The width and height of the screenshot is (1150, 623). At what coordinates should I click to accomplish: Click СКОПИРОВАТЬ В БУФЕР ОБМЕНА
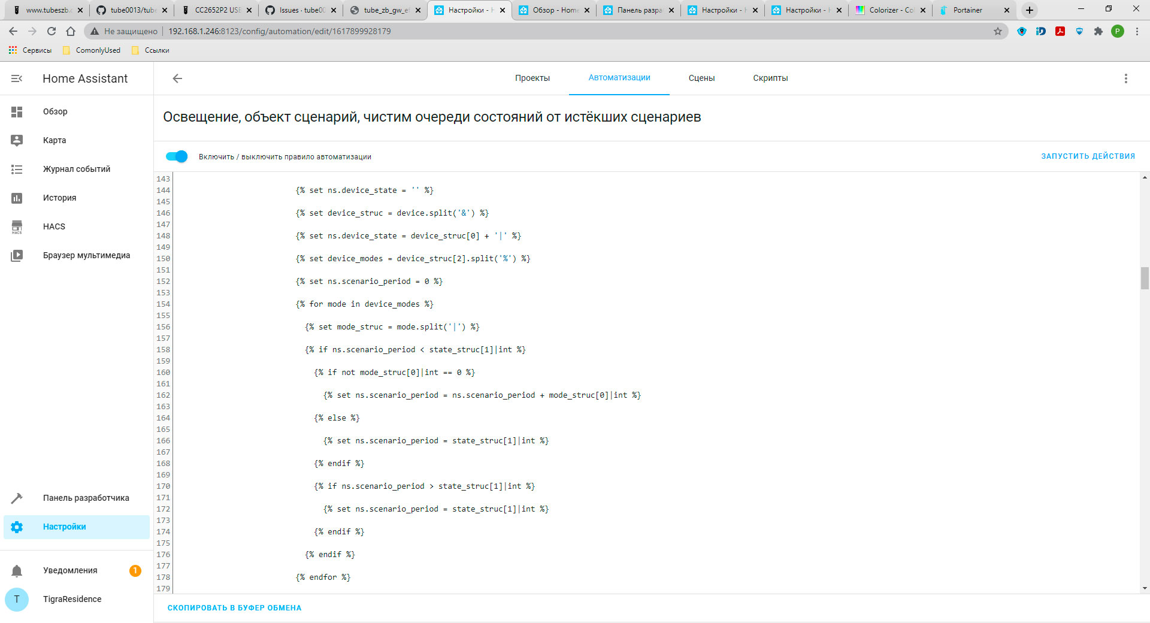(x=235, y=607)
